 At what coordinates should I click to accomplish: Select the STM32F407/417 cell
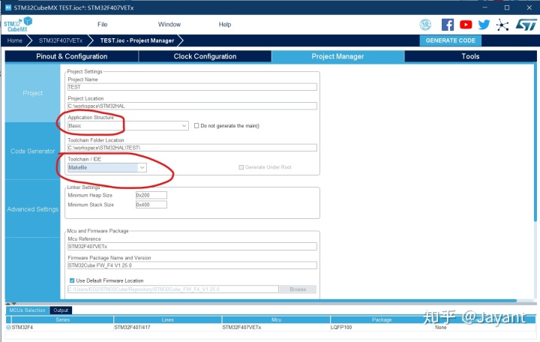pyautogui.click(x=168, y=327)
